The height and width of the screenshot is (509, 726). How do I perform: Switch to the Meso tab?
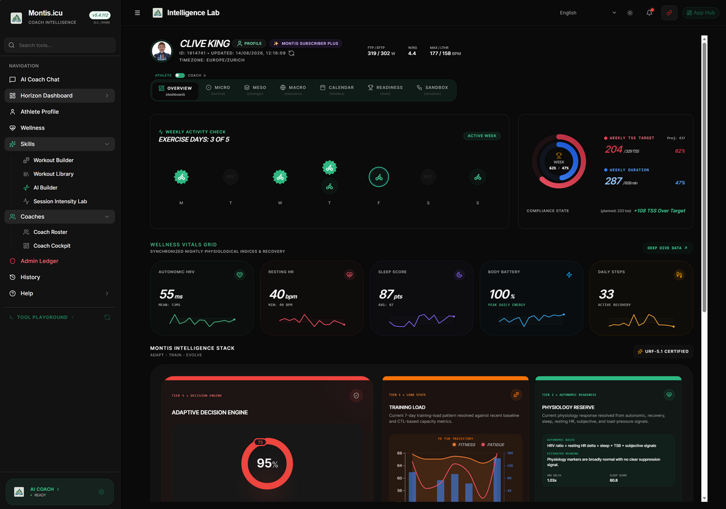coord(255,90)
